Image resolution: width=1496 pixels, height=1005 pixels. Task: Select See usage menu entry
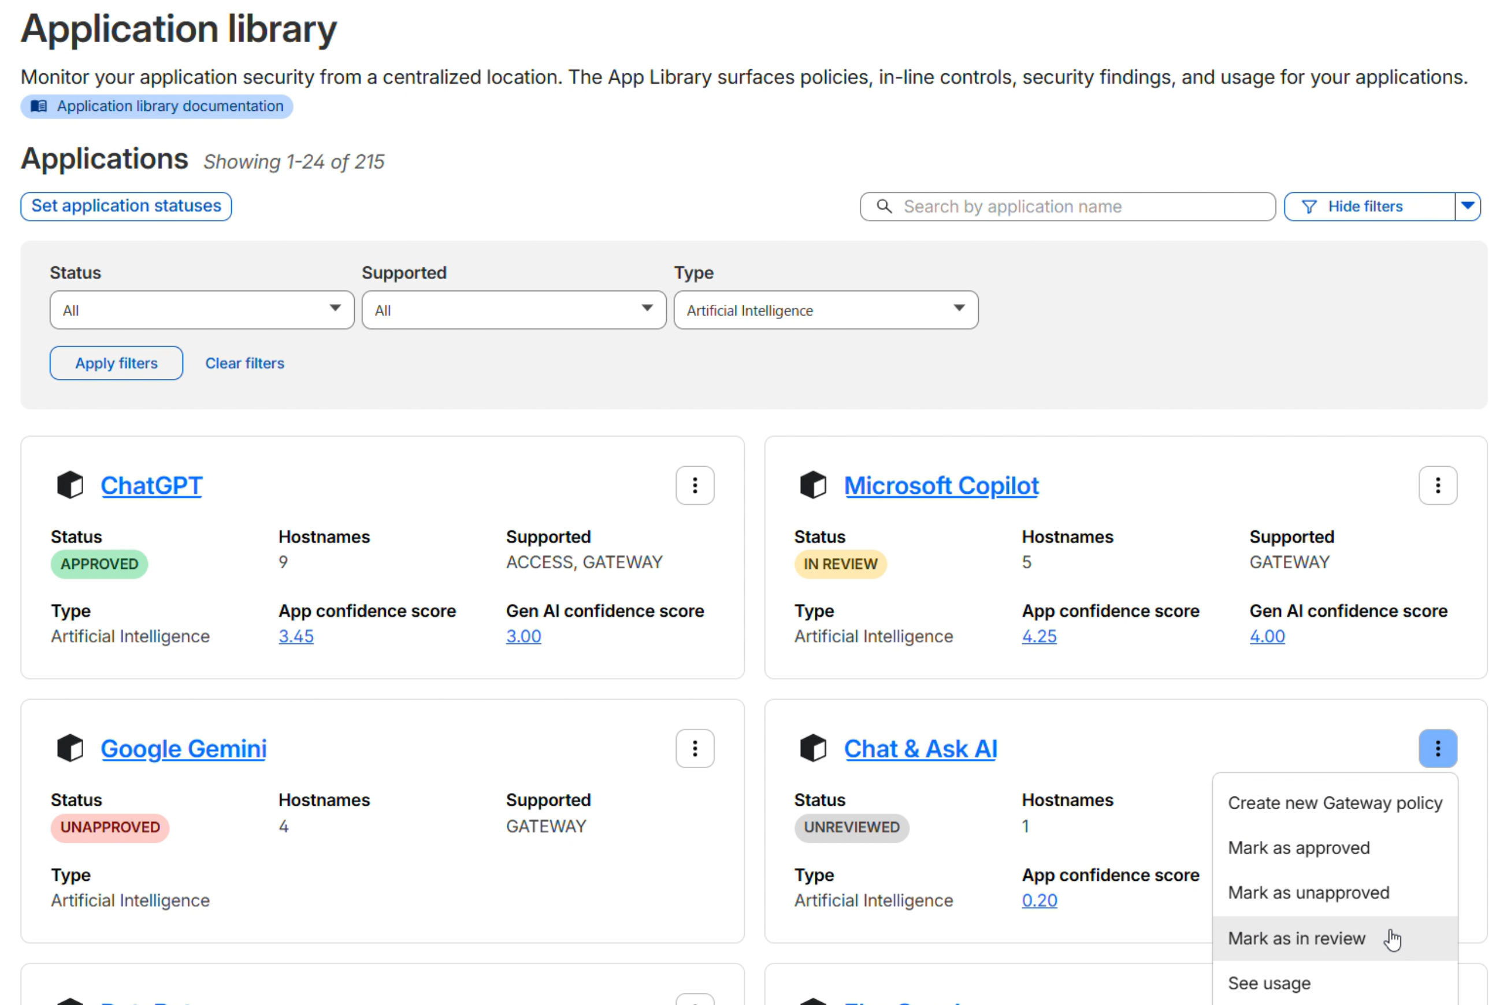pos(1334,983)
